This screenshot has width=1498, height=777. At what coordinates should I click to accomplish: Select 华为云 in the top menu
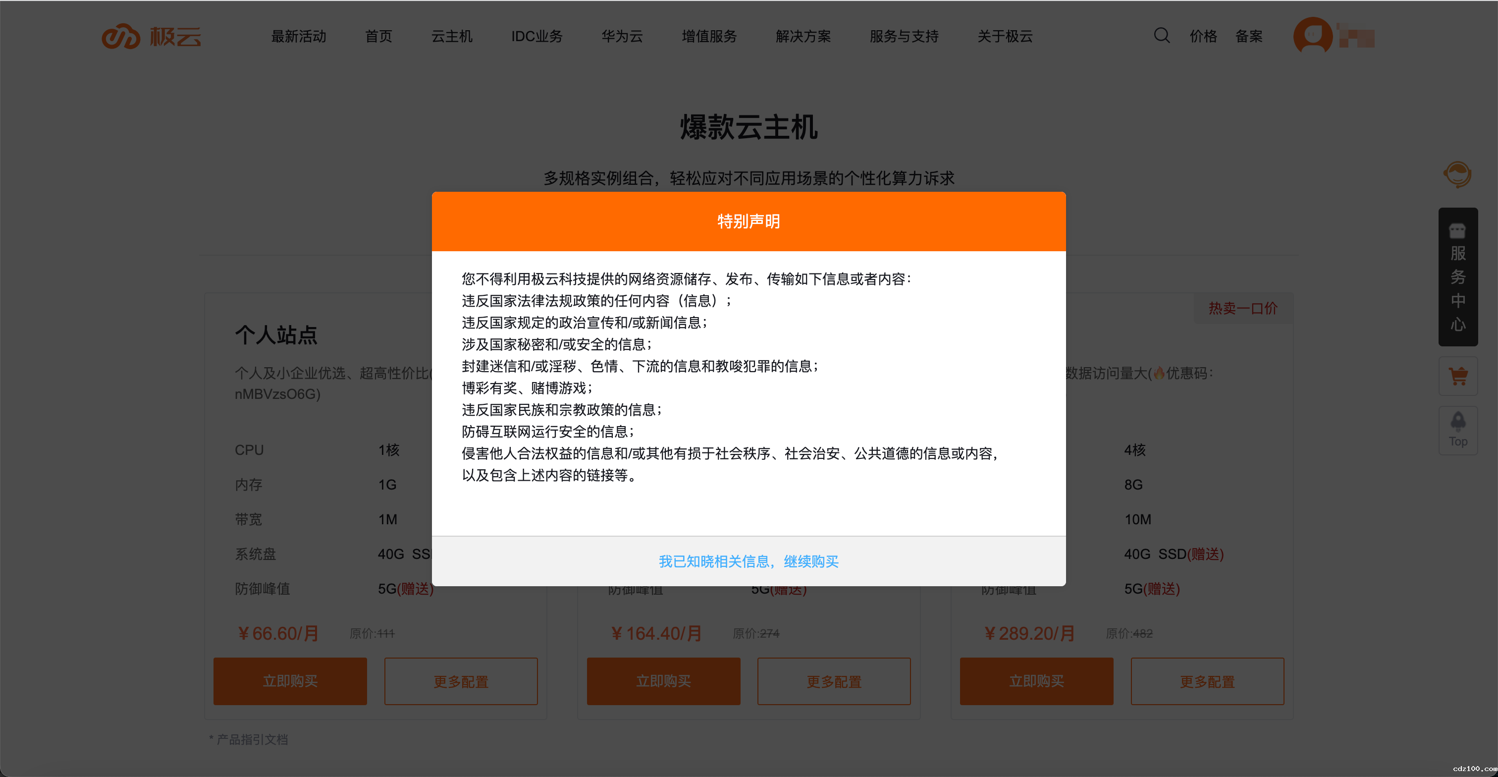tap(622, 36)
